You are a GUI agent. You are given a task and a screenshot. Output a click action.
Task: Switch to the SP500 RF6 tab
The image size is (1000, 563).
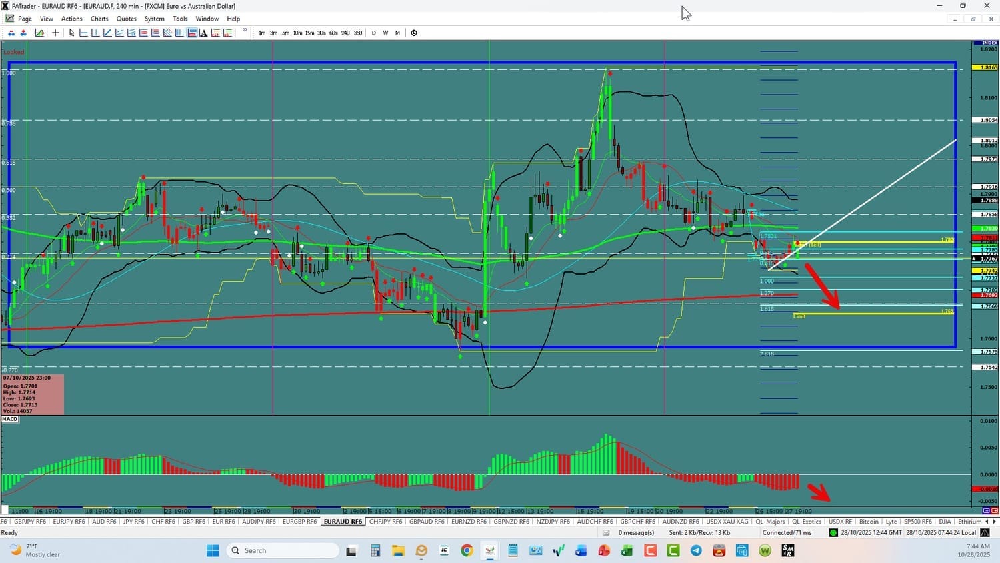click(x=917, y=522)
